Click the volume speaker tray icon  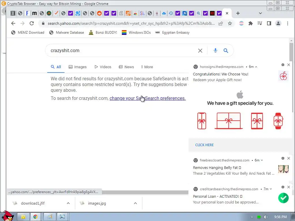(266, 217)
